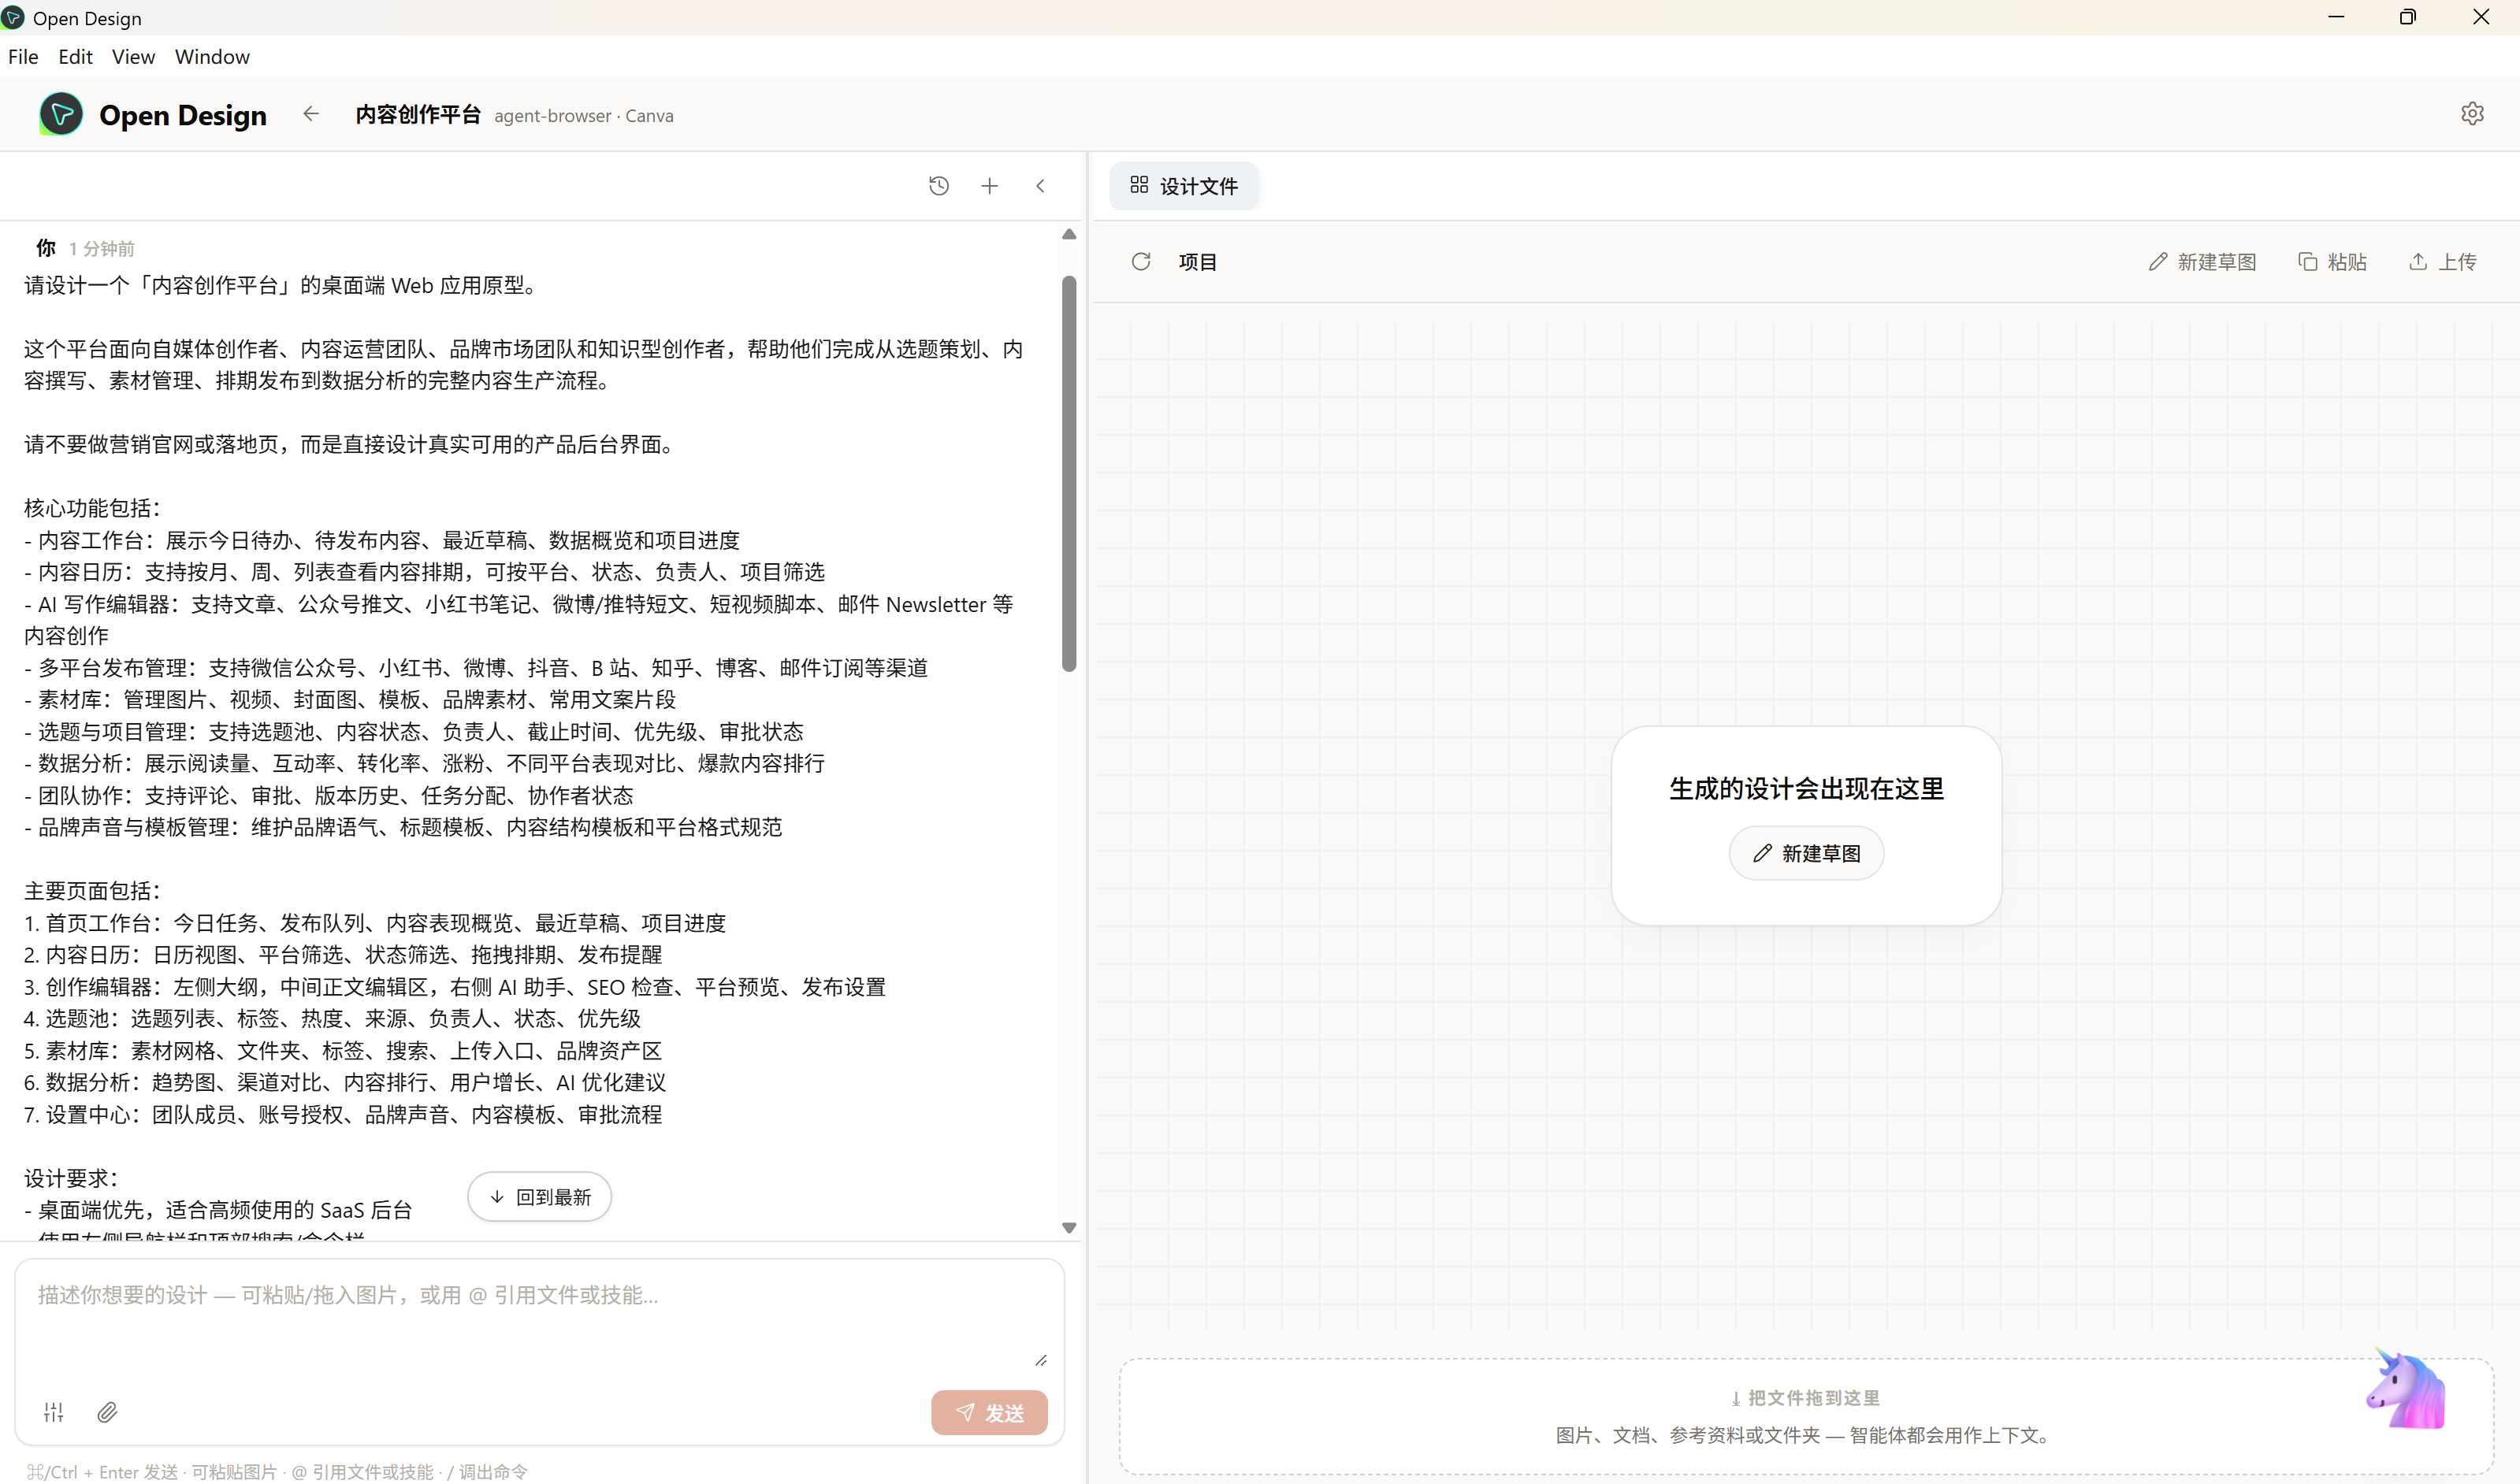Click the Open Design title bar icon
The height and width of the screenshot is (1484, 2520).
tap(13, 18)
